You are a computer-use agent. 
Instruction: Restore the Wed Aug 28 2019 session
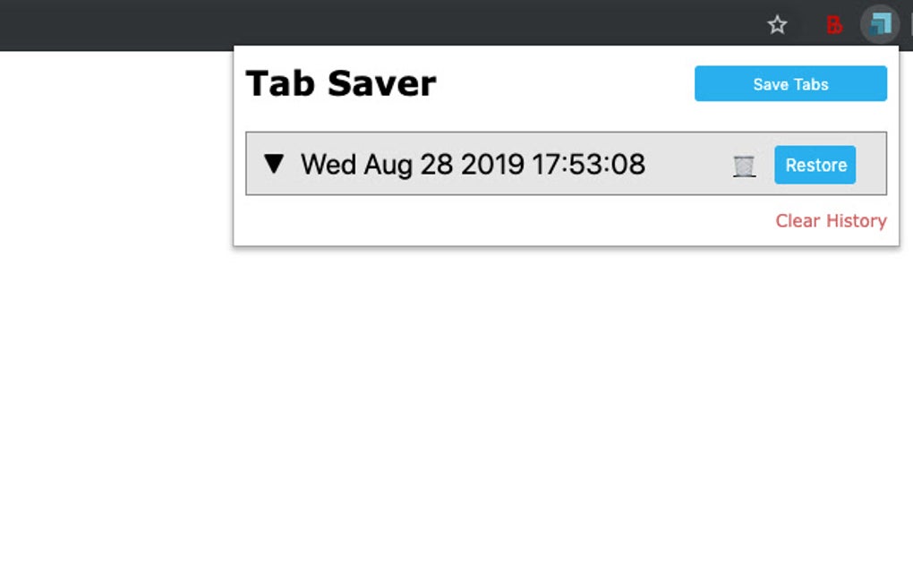pos(815,165)
